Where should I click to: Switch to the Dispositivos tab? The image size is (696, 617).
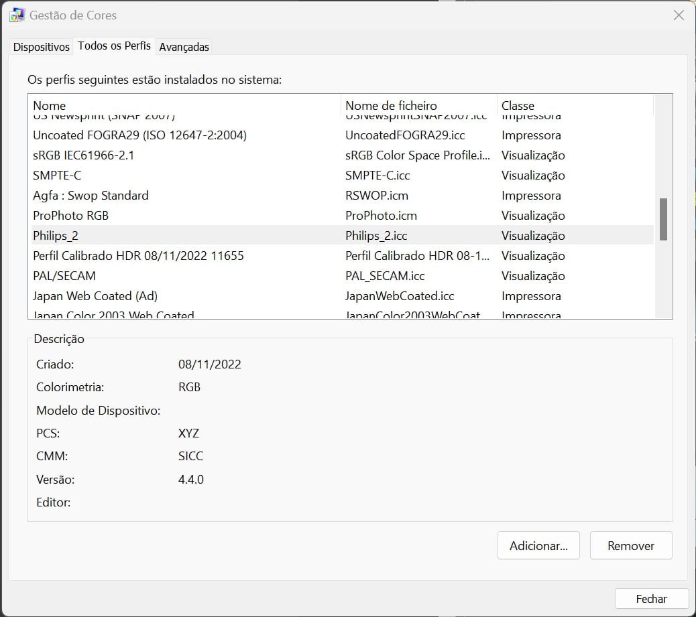[x=42, y=47]
